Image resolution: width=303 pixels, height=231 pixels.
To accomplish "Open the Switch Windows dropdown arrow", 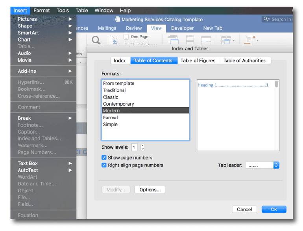I will pos(234,40).
